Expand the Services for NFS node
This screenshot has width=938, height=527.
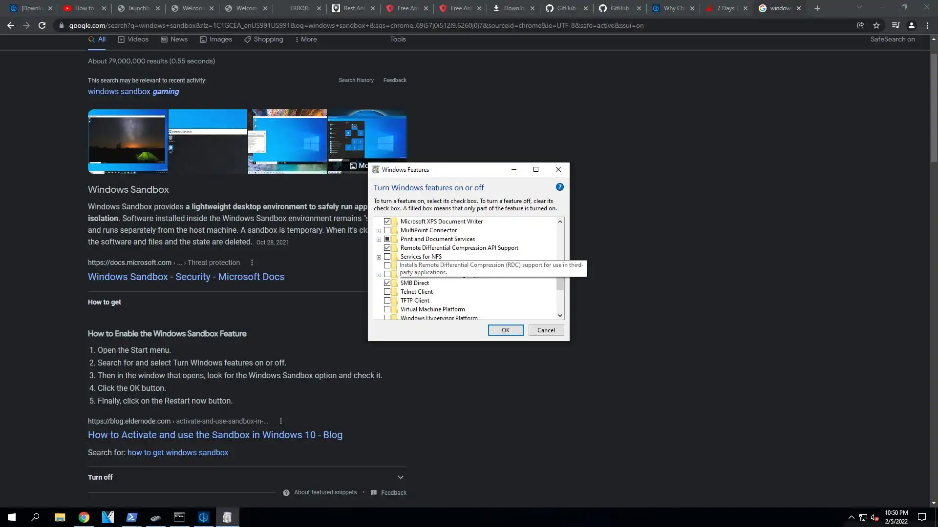click(x=379, y=257)
